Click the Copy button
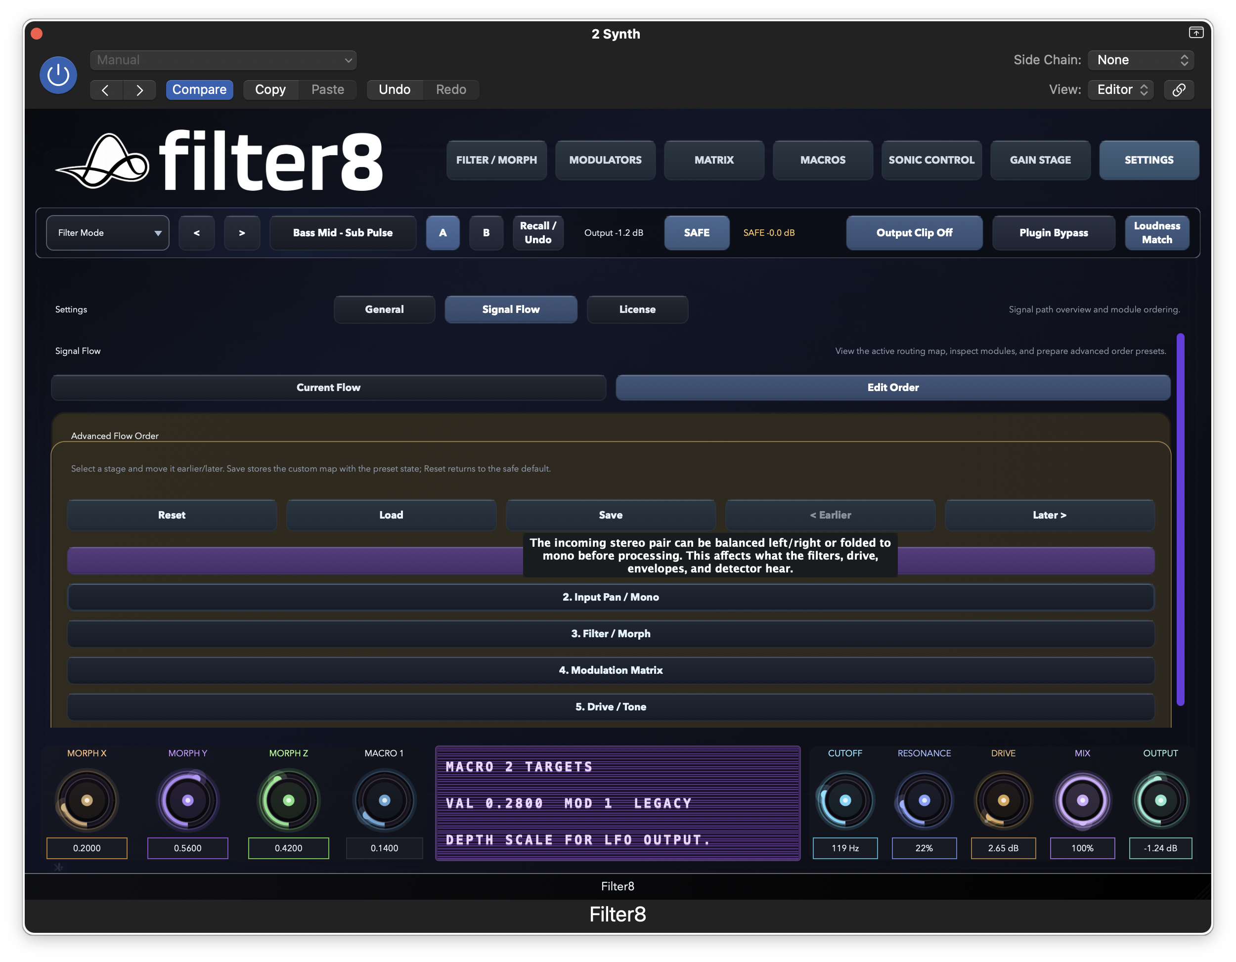The height and width of the screenshot is (962, 1236). pos(270,90)
